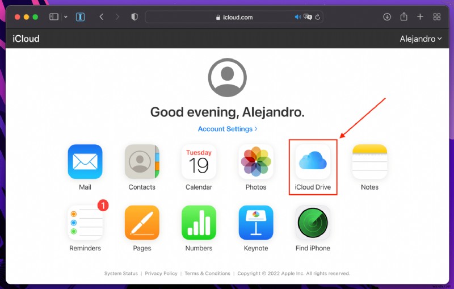Open a new tab with plus icon
The height and width of the screenshot is (289, 454).
(420, 17)
